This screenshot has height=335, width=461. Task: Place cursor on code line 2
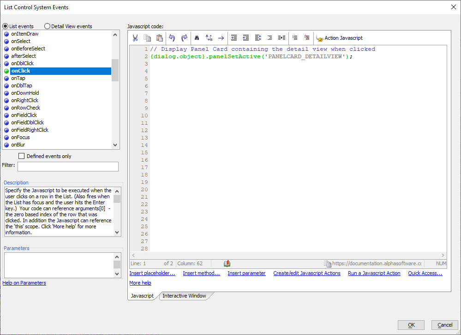251,56
